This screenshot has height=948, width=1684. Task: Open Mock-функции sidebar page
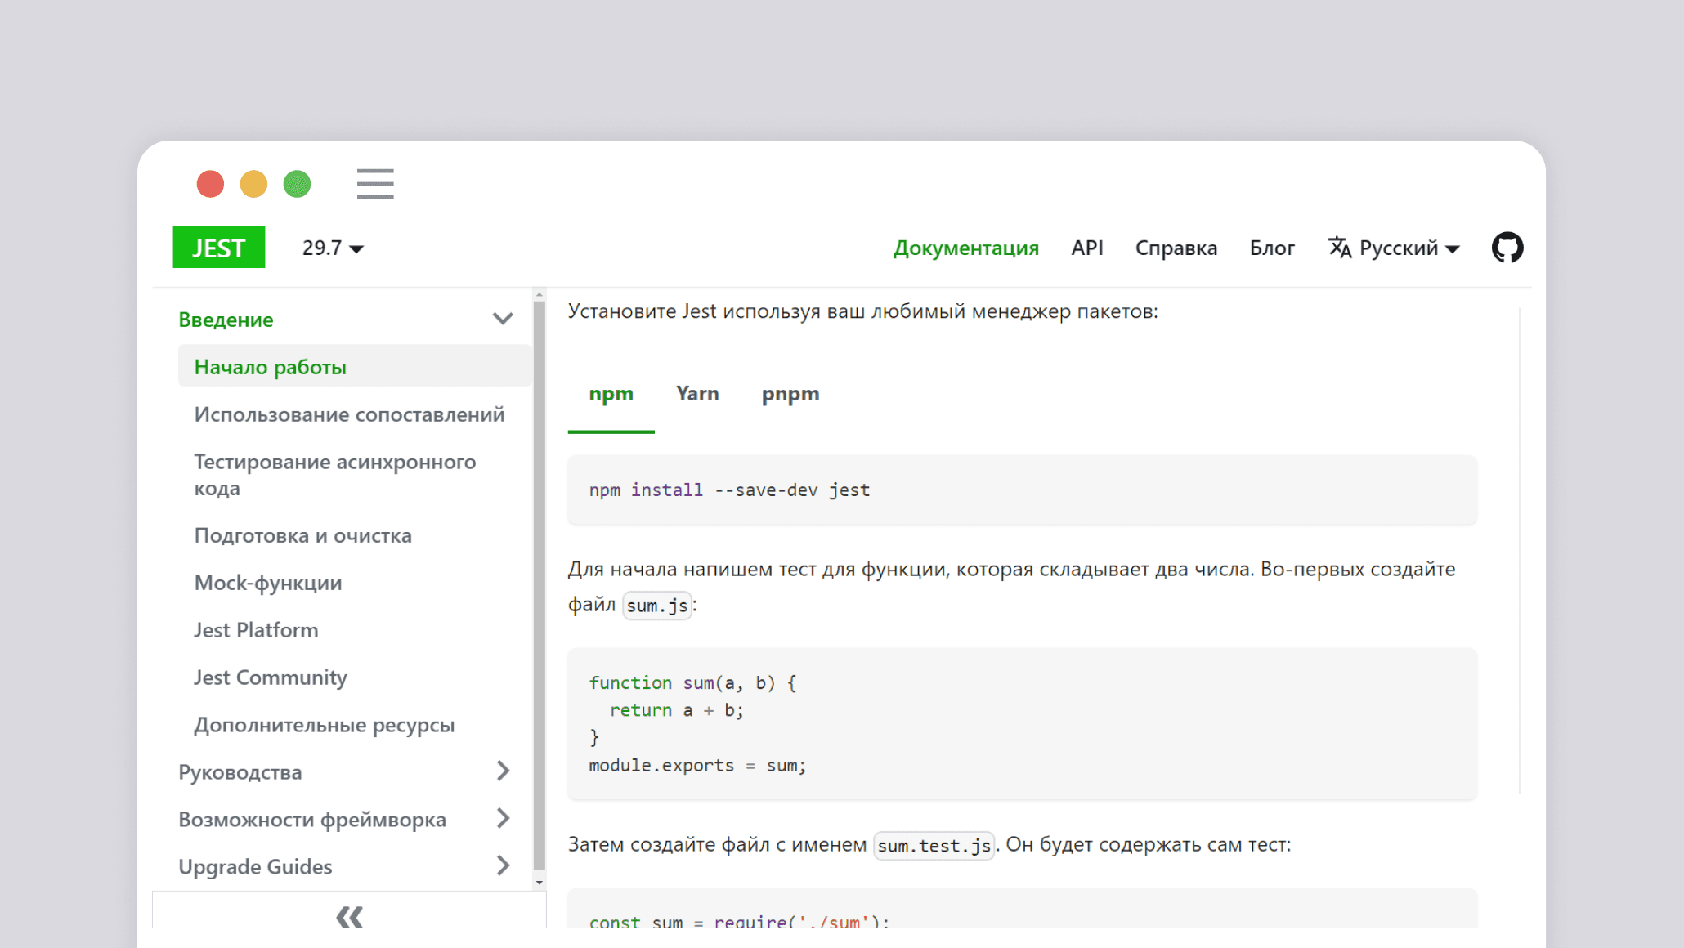pyautogui.click(x=268, y=583)
